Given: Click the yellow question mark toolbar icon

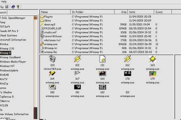Looking at the screenshot, I should click(18, 7).
